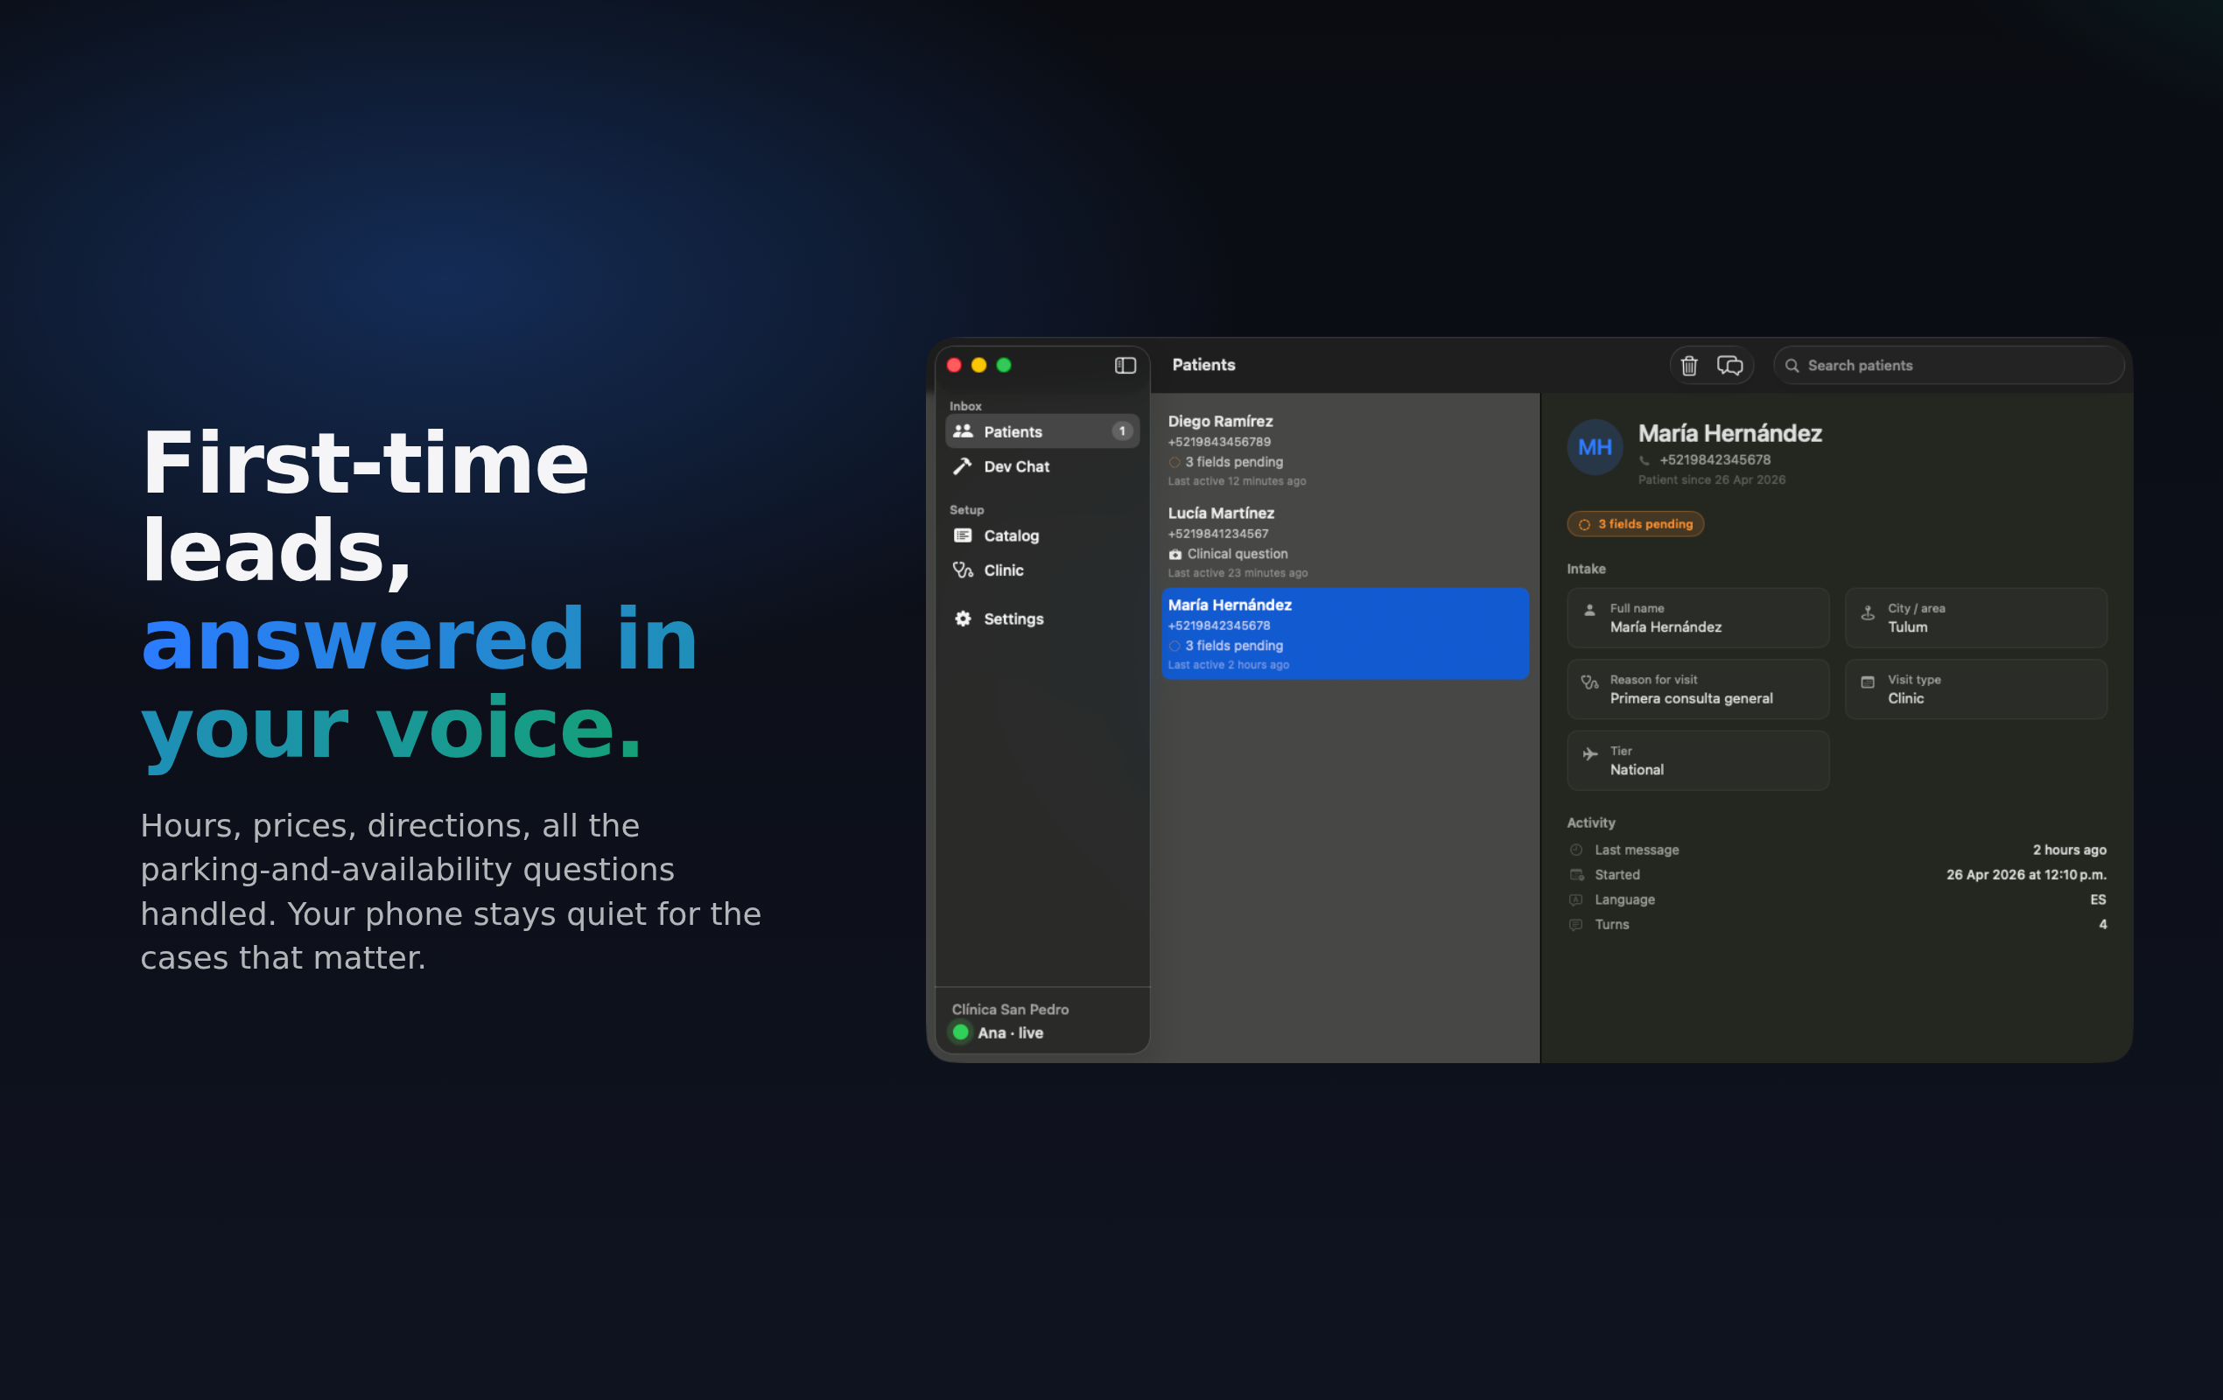Click the magnifier icon in search field
Viewport: 2223px width, 1400px height.
point(1792,366)
